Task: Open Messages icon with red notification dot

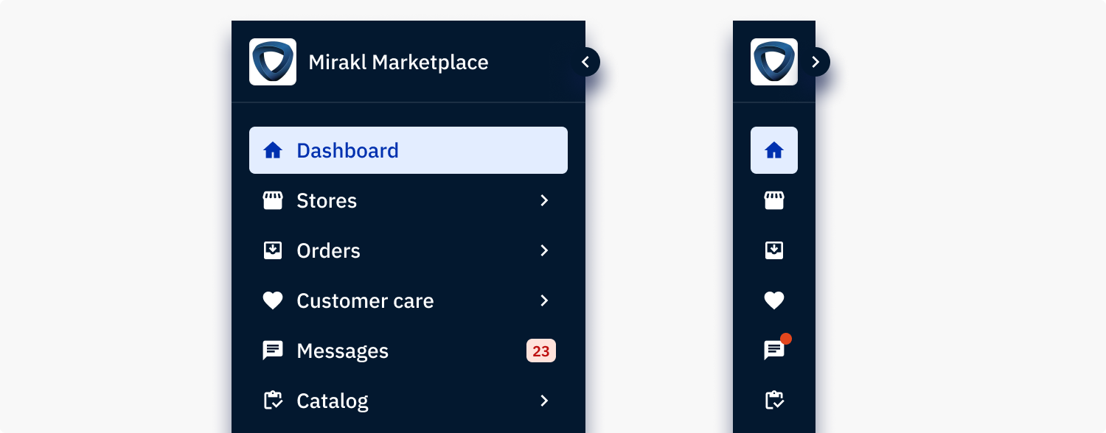Action: [773, 351]
